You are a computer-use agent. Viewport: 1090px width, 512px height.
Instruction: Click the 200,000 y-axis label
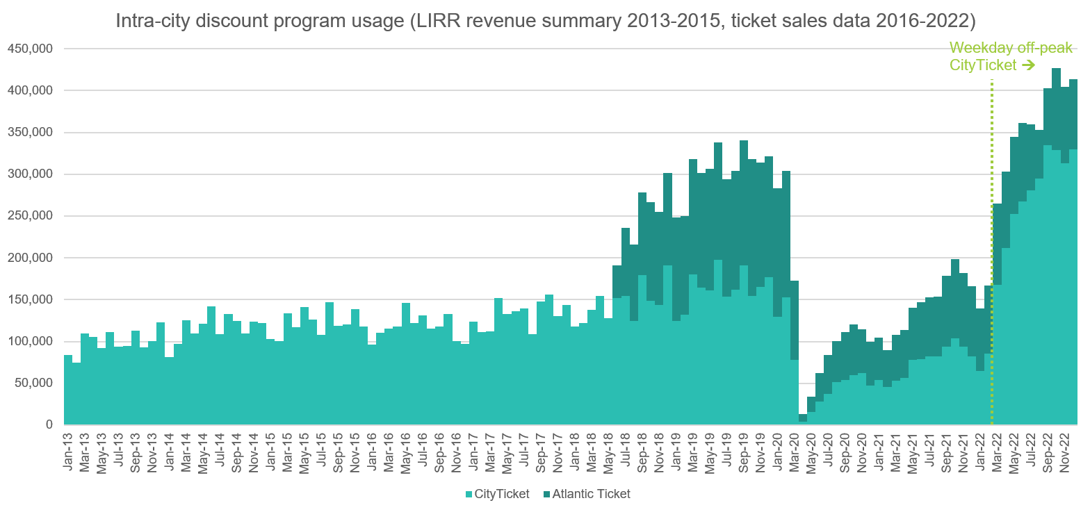click(x=31, y=258)
